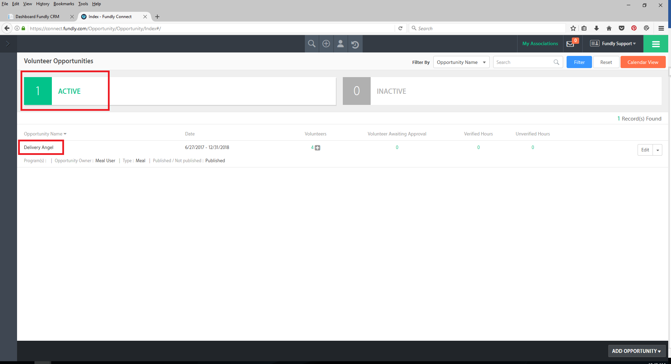Open My Associations link

pos(540,44)
